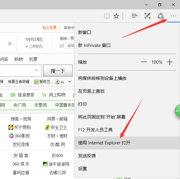Click the 苏宁易购 lion icon
The image size is (180, 179).
(x=11, y=127)
